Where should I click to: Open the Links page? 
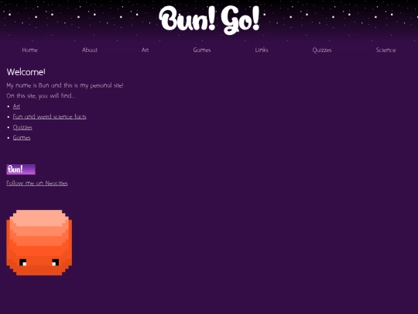[262, 50]
